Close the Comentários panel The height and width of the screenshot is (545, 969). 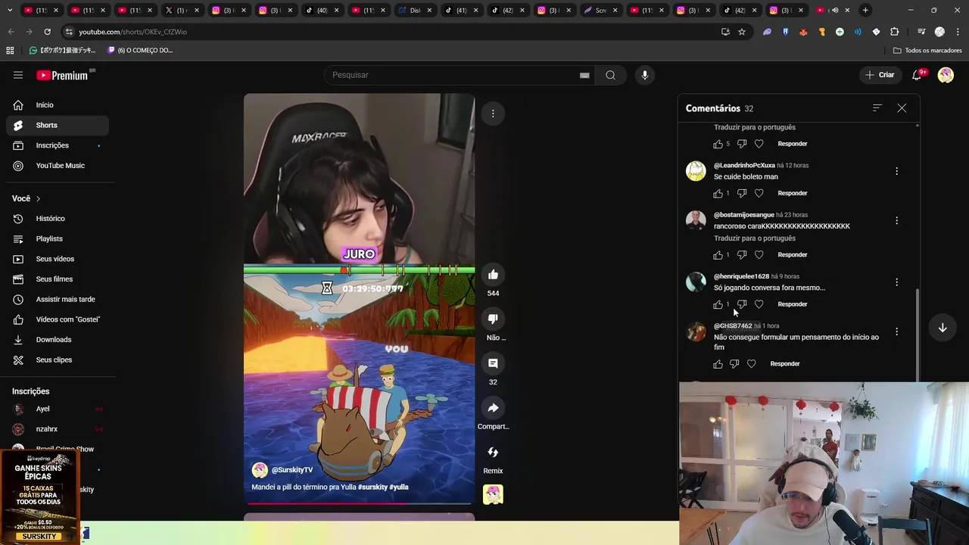point(902,108)
